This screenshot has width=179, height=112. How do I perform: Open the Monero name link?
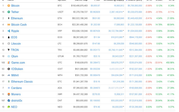coord(16,94)
